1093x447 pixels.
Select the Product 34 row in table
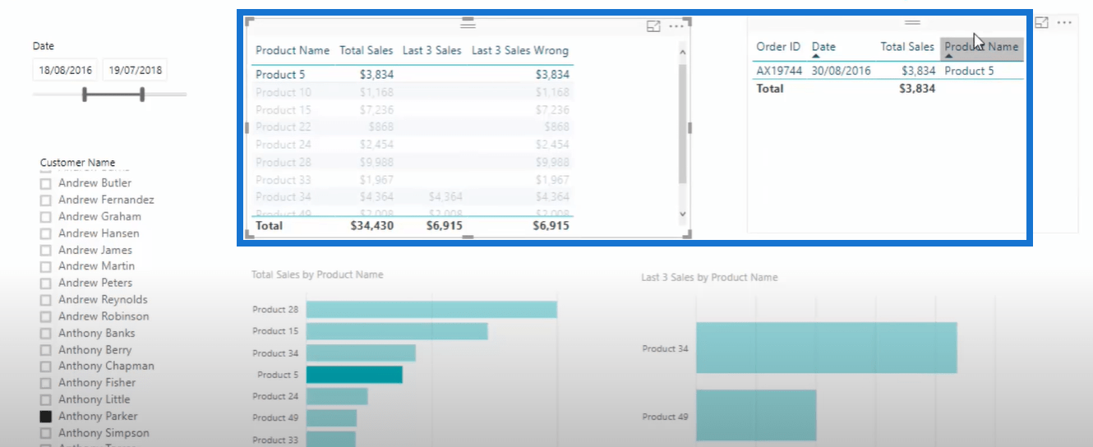pos(413,197)
